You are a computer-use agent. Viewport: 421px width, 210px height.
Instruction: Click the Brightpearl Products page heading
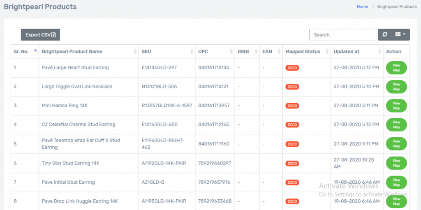click(x=40, y=7)
